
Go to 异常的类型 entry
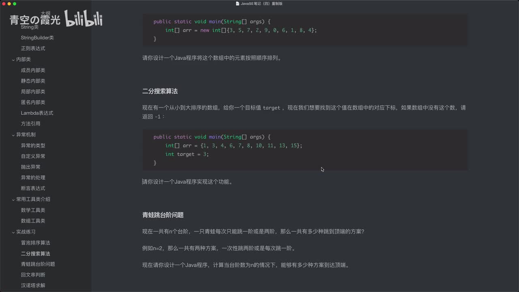33,146
